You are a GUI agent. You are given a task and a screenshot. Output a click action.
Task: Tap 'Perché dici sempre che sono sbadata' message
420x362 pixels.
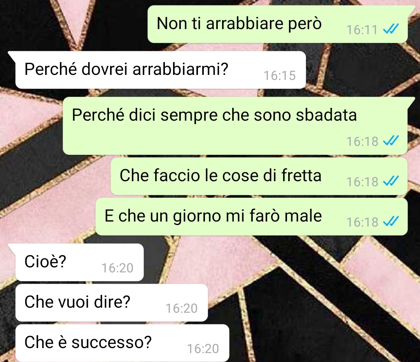point(235,126)
